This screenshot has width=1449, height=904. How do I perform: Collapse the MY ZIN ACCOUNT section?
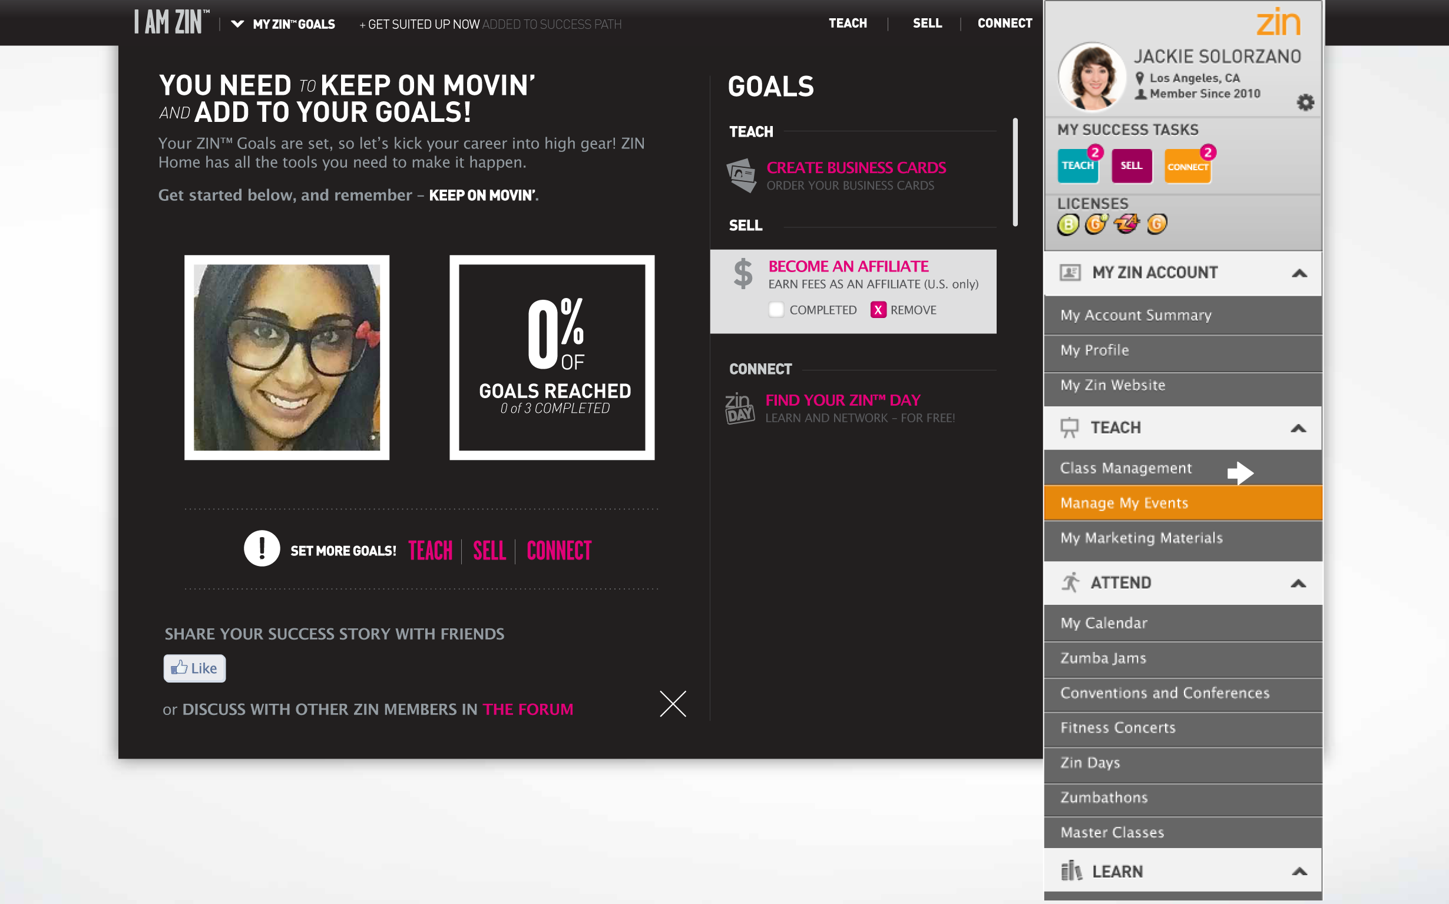tap(1299, 273)
